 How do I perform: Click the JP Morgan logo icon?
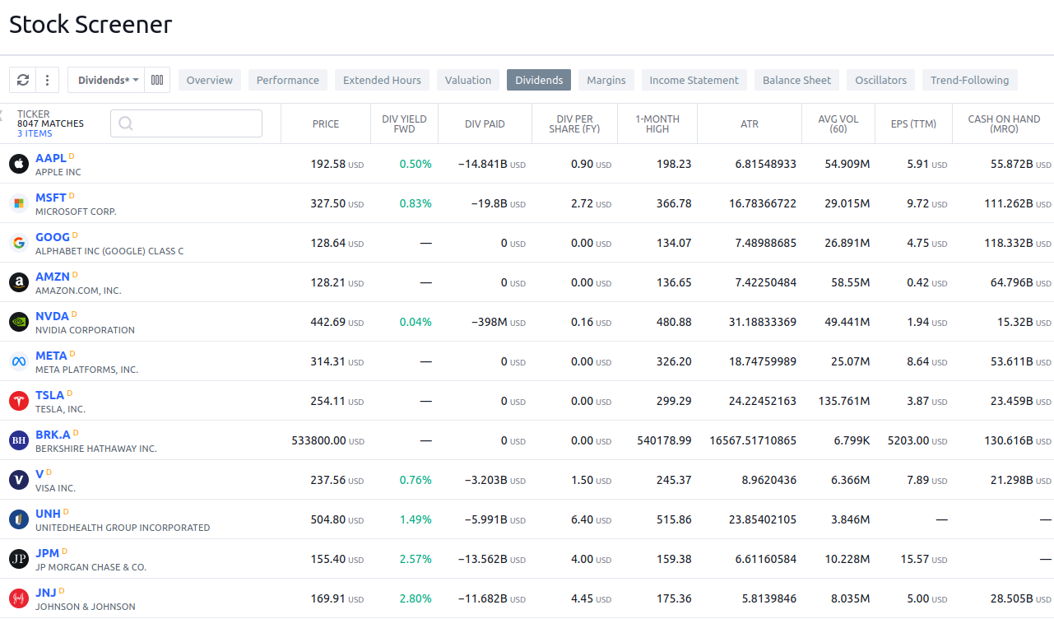(x=19, y=559)
